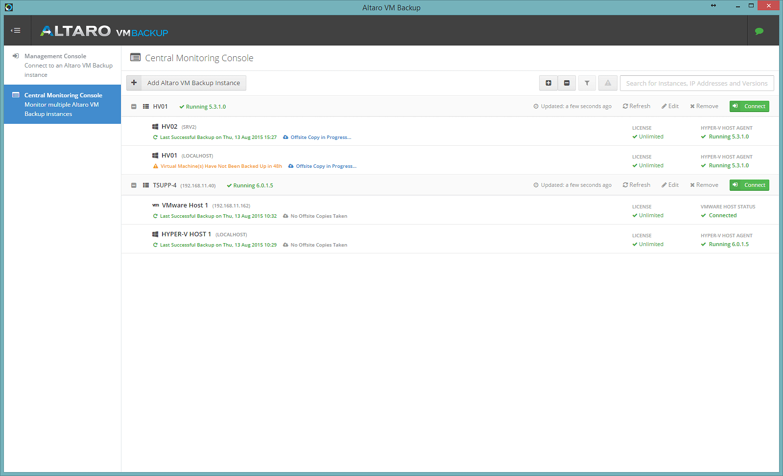
Task: Click the VMware Host 1 offsite cloud icon
Action: coord(285,216)
